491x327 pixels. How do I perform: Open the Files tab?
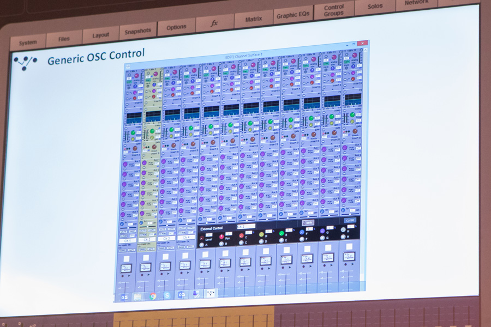click(64, 39)
